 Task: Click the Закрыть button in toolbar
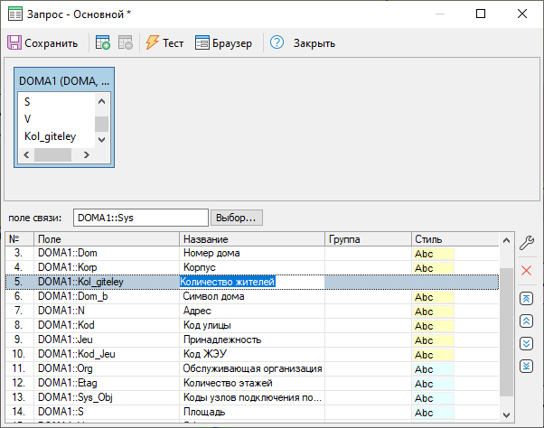click(x=314, y=43)
